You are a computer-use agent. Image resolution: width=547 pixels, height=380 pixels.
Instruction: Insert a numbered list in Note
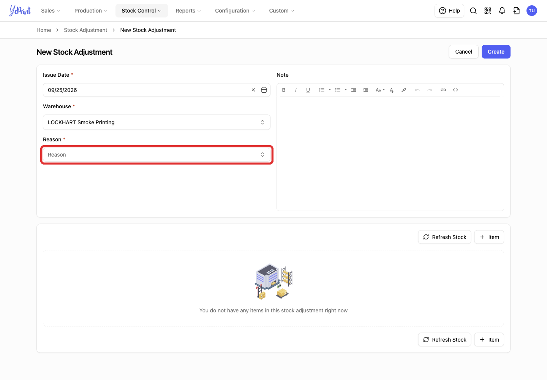point(322,90)
